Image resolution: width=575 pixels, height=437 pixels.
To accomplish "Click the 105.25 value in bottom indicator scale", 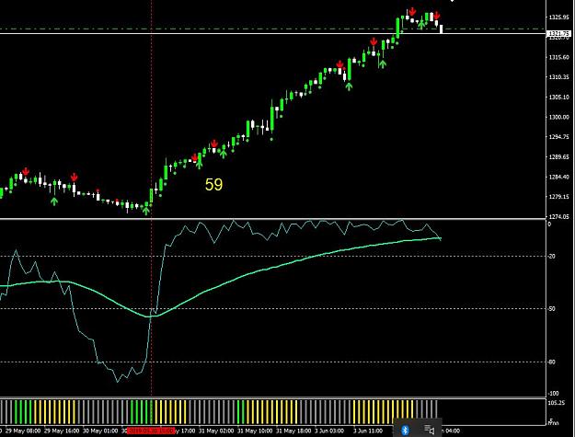I will tap(557, 403).
